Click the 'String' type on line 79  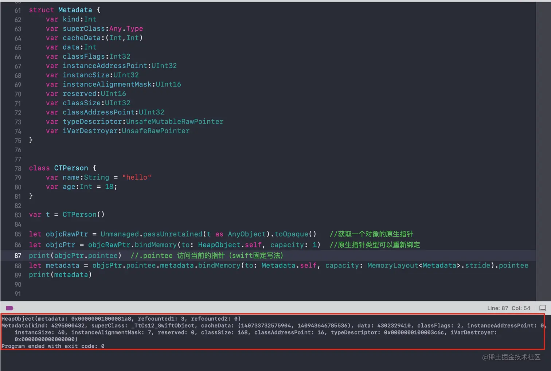click(97, 177)
